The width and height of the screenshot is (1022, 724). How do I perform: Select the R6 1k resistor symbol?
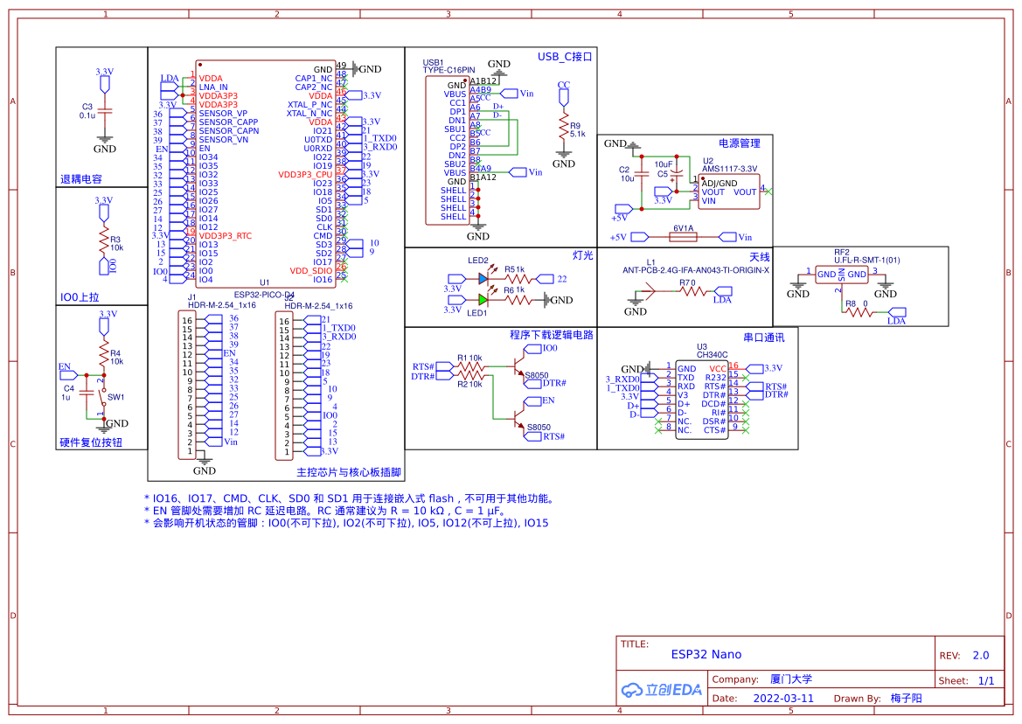(x=518, y=301)
